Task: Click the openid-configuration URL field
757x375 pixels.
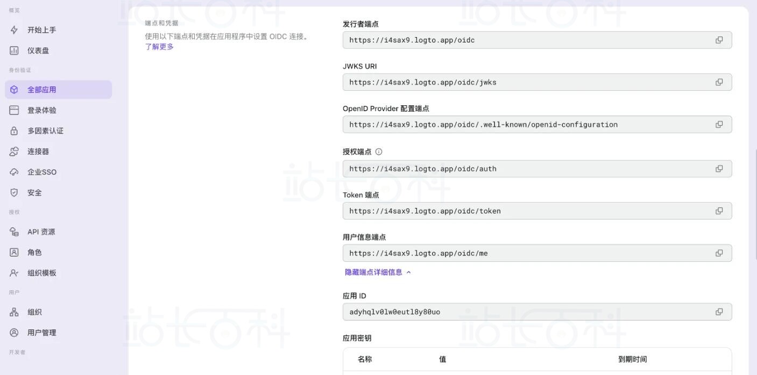Action: [537, 124]
